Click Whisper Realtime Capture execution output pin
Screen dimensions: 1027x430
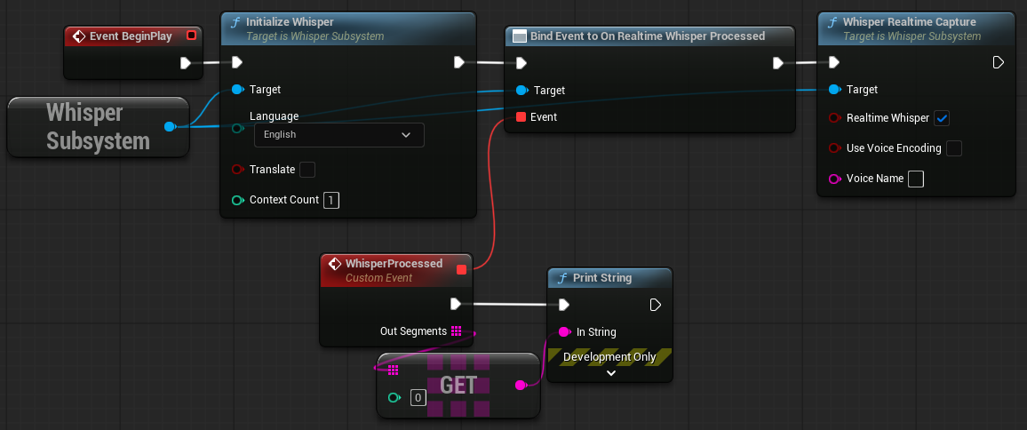point(998,62)
